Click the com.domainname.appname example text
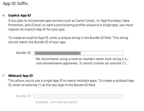Image resolution: width=144 pixels, height=111 pixels. 57,63
